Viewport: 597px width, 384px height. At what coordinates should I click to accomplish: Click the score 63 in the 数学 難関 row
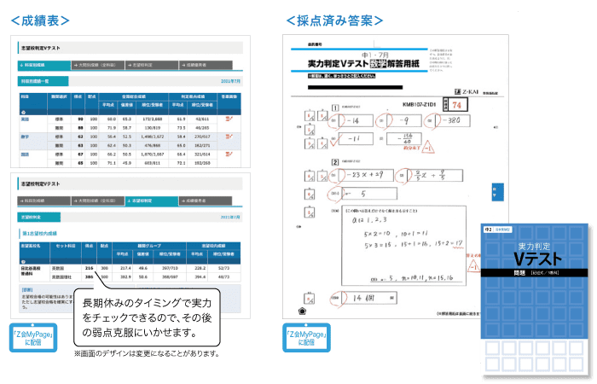[x=80, y=146]
